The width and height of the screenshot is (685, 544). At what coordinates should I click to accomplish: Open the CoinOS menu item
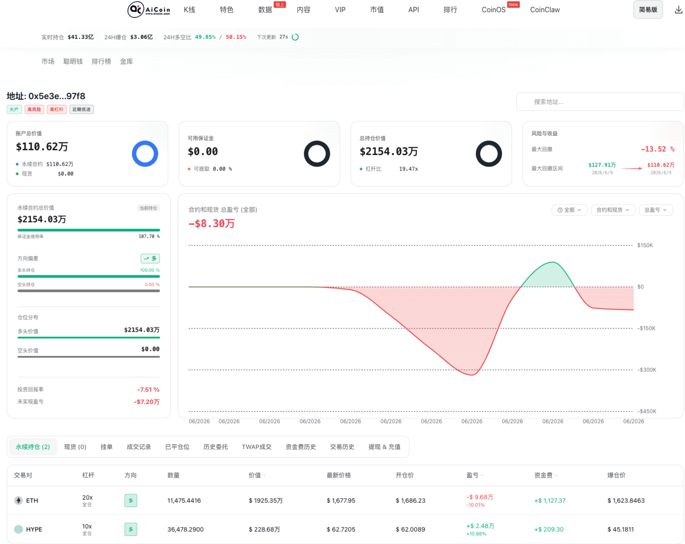pyautogui.click(x=494, y=10)
